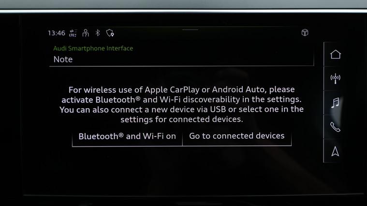Select Bluetooth and Wi-Fi on
The width and height of the screenshot is (367, 206).
(127, 136)
